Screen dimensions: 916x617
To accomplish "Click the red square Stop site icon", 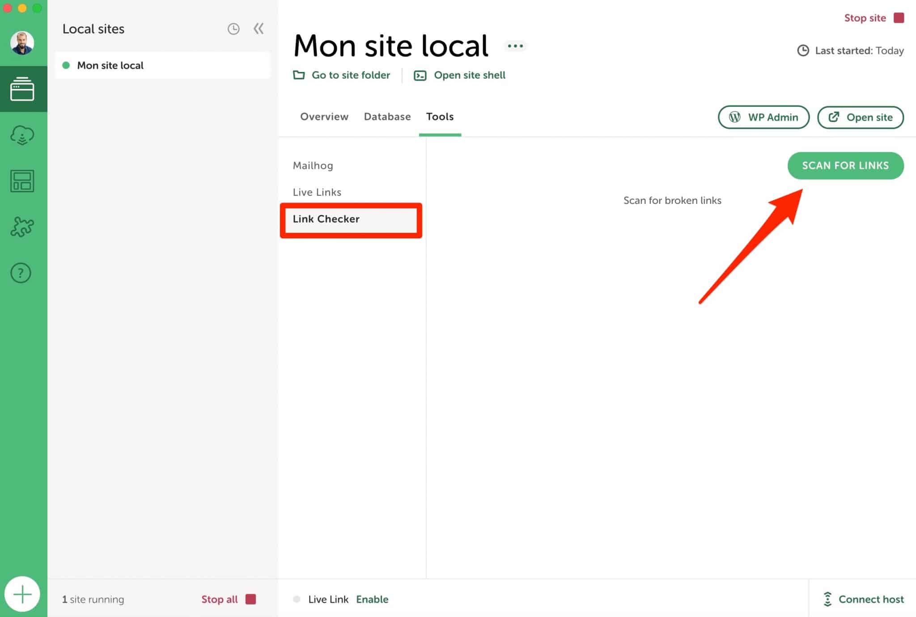I will pos(899,18).
